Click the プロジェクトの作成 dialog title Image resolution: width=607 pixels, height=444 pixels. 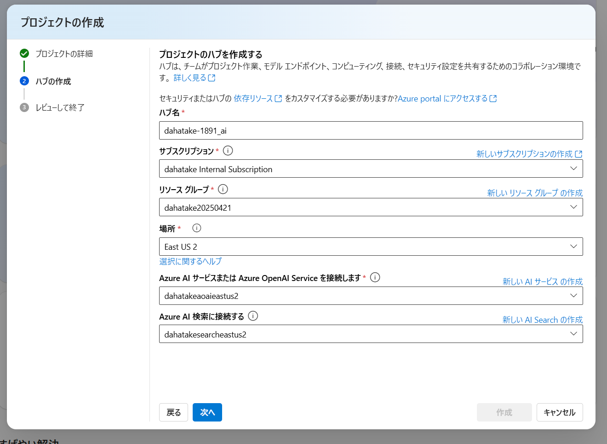click(63, 22)
